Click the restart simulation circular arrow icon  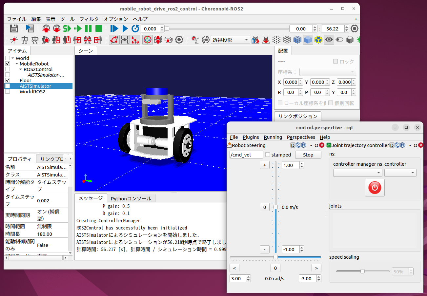tap(135, 29)
